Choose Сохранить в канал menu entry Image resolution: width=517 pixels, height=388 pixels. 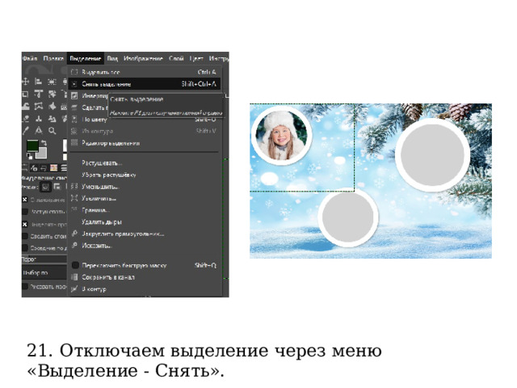coord(144,277)
